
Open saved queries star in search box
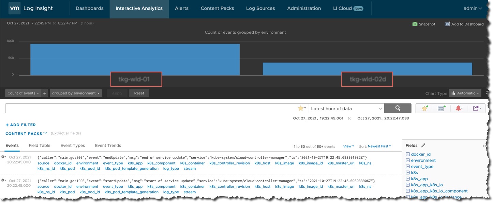pos(302,108)
